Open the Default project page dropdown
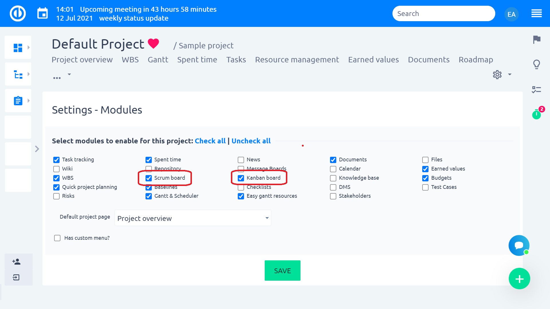 click(x=193, y=218)
